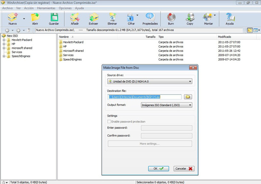Open the Nuevo button dropdown arrow
261x184 pixels.
(24, 19)
